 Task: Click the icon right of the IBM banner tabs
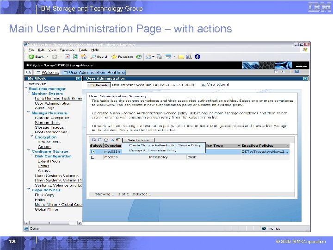(x=296, y=72)
